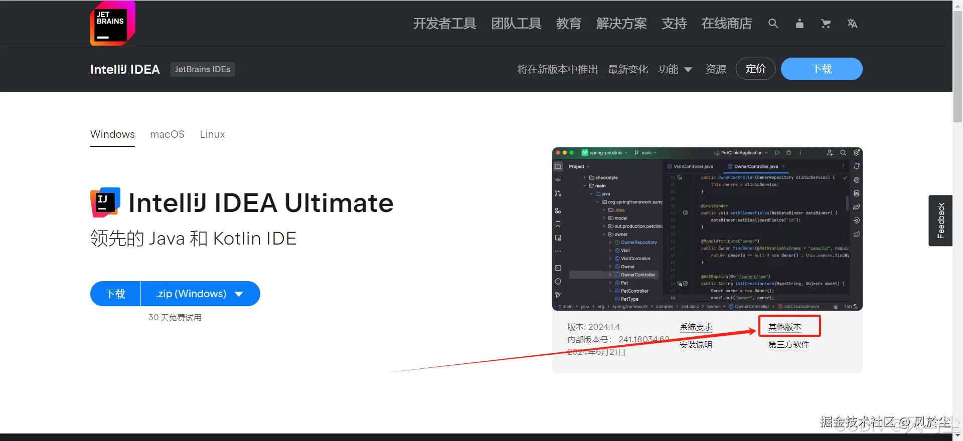Click the spring-petclinic project selector in screenshot

pyautogui.click(x=605, y=153)
